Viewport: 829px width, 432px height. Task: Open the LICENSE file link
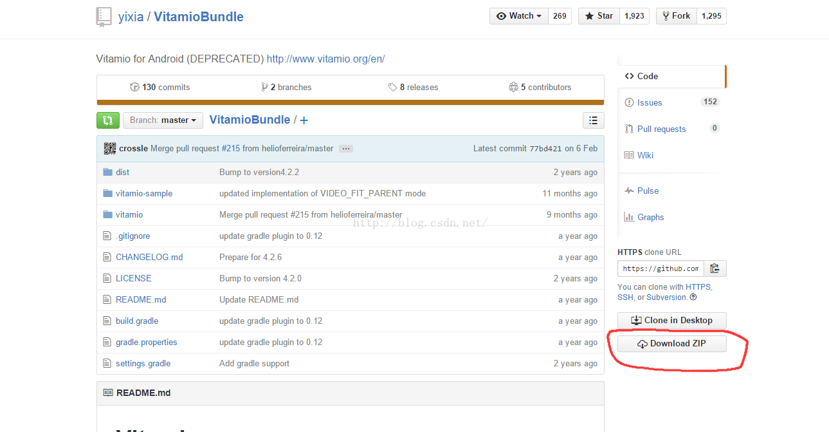click(134, 278)
